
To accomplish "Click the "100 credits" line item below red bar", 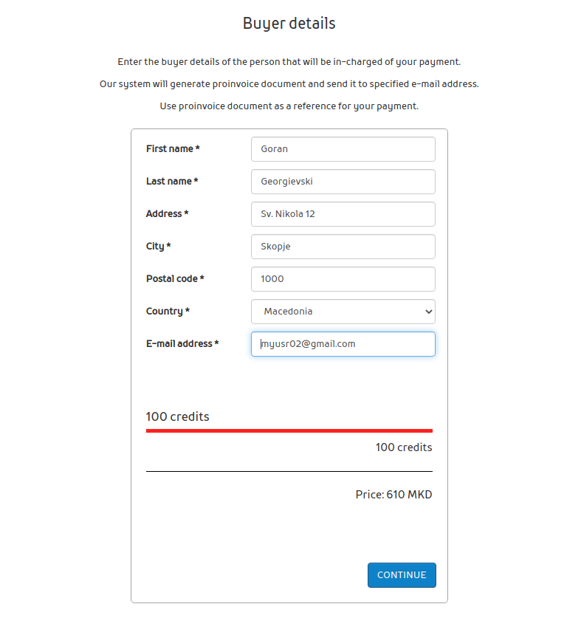I will coord(403,447).
